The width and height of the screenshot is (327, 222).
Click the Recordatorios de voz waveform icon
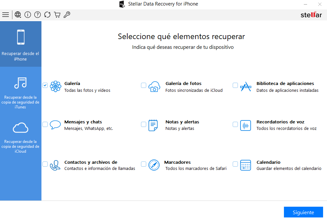pyautogui.click(x=245, y=125)
